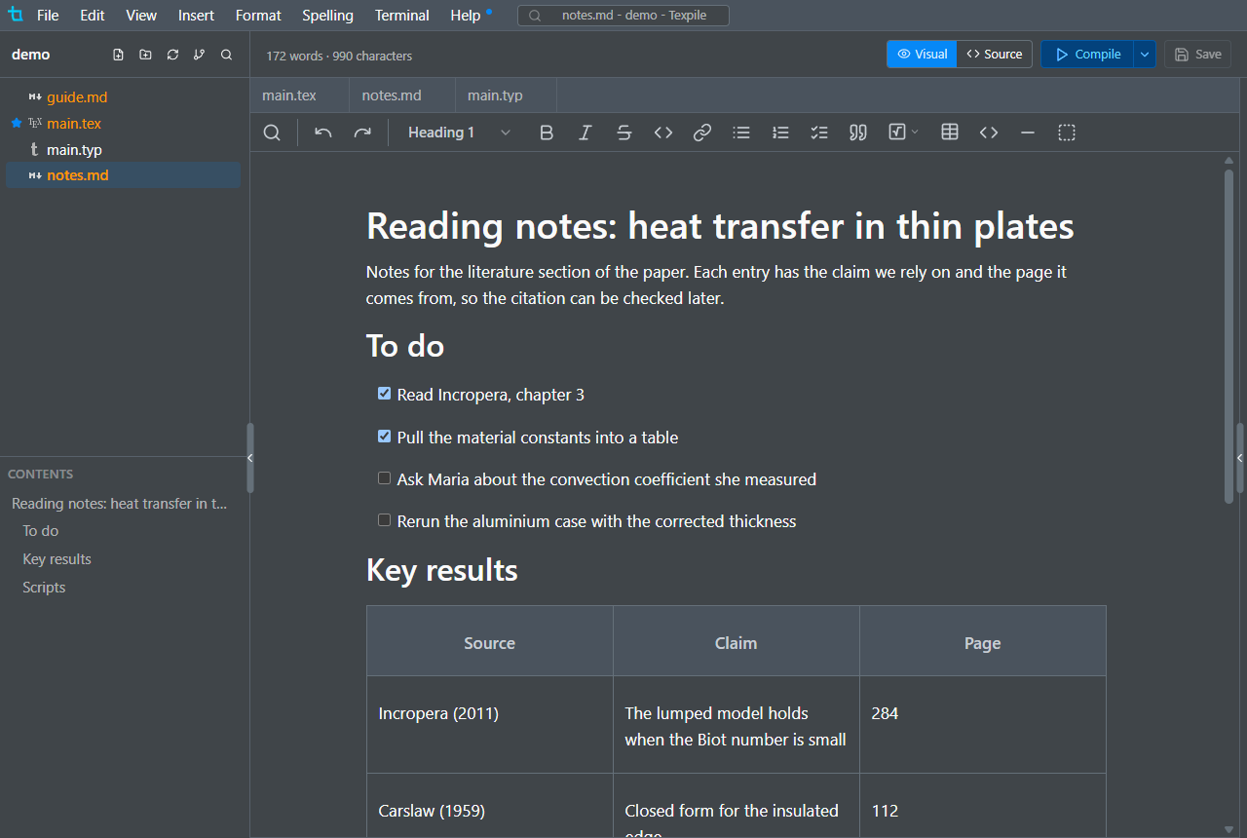Open the View menu
Image resolution: width=1247 pixels, height=838 pixels.
[x=141, y=16]
